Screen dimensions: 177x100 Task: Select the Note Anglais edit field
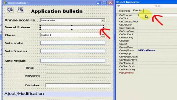(73, 61)
